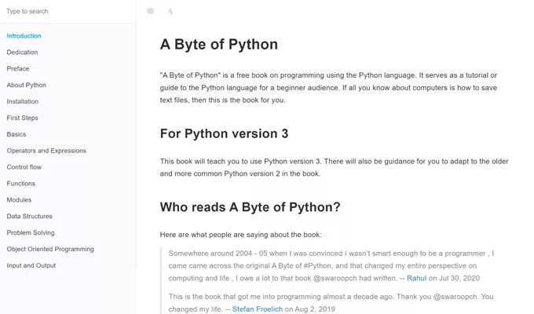Go to Operators and Expressions
Image resolution: width=534 pixels, height=314 pixels.
click(x=46, y=151)
